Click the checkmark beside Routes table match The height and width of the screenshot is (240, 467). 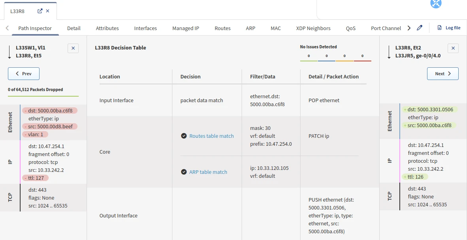184,136
